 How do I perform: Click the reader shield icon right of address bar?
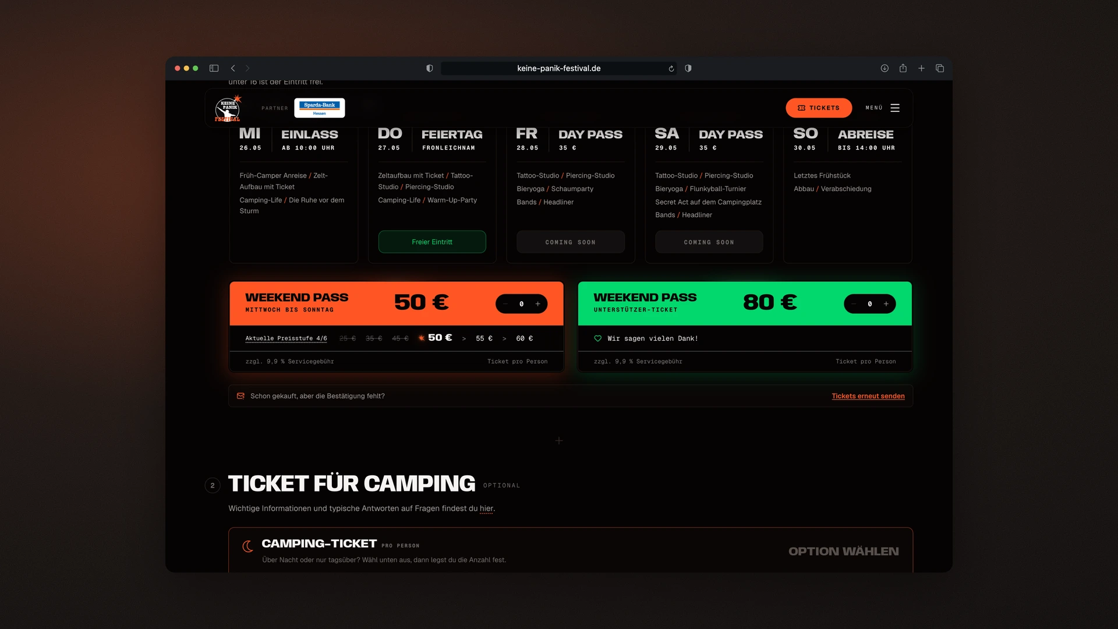tap(688, 68)
